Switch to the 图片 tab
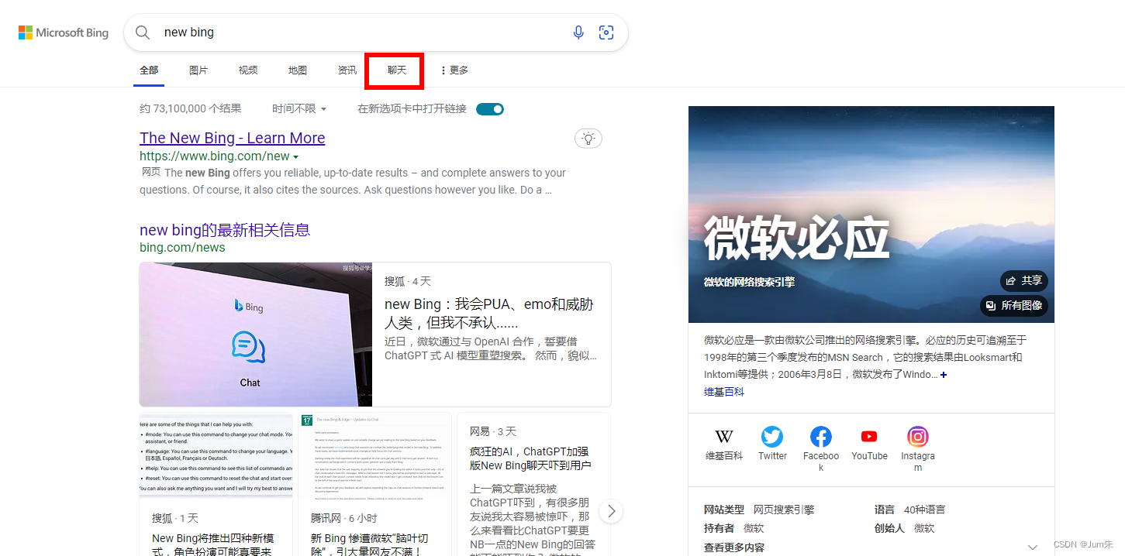Viewport: 1125px width, 556px height. click(x=198, y=70)
